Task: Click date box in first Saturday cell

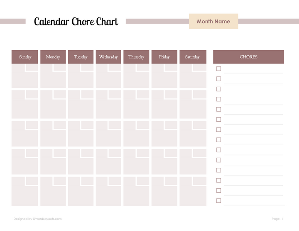Action: [x=199, y=67]
